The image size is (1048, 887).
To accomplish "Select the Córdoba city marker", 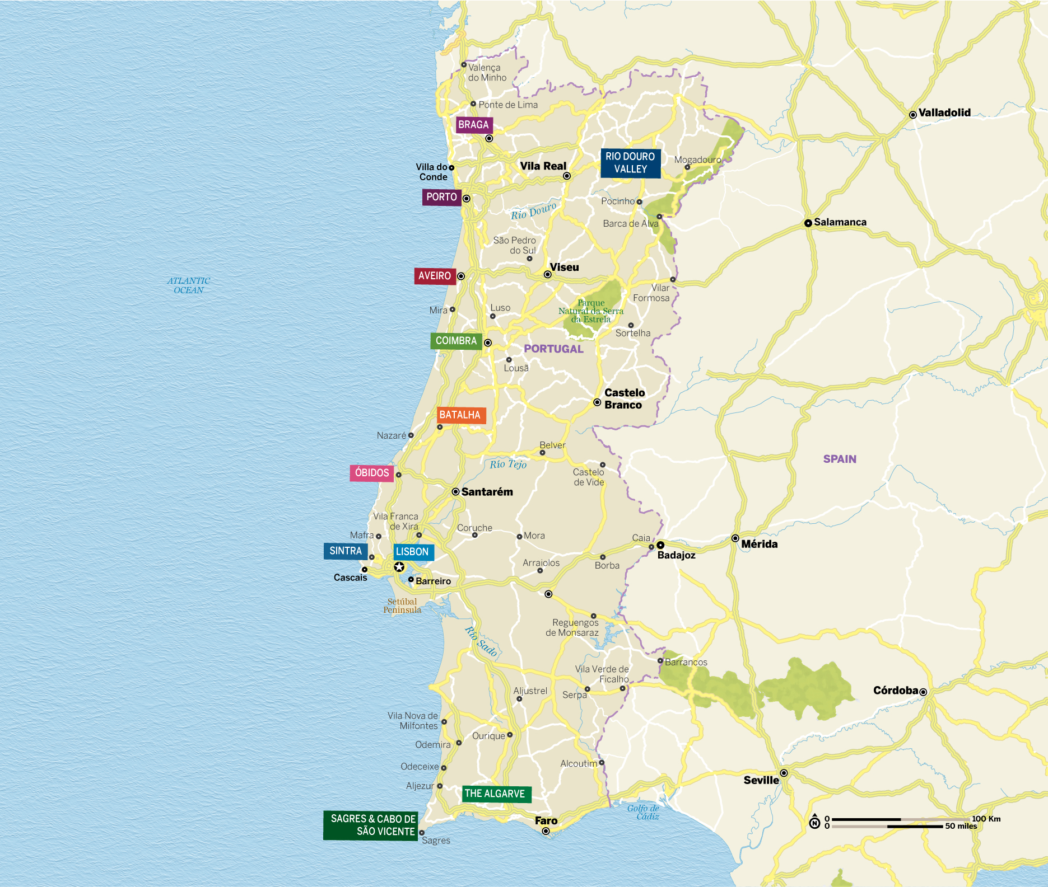I will pyautogui.click(x=923, y=692).
